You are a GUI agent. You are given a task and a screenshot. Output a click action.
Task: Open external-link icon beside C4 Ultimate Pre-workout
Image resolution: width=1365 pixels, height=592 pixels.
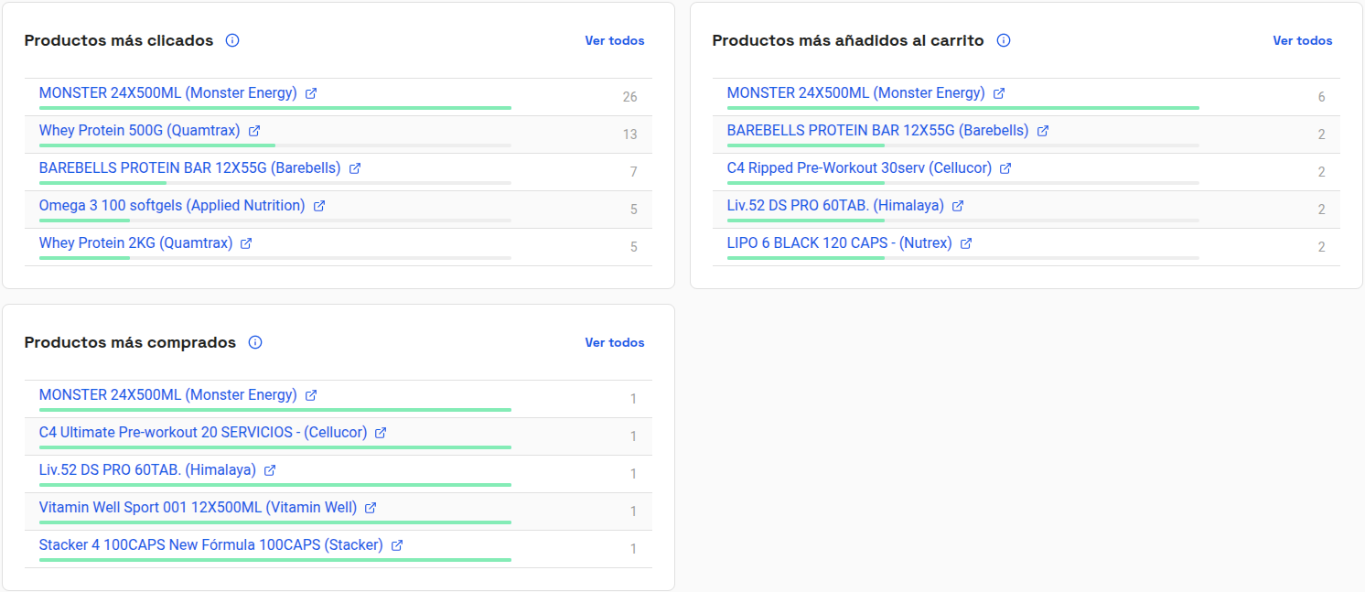381,433
